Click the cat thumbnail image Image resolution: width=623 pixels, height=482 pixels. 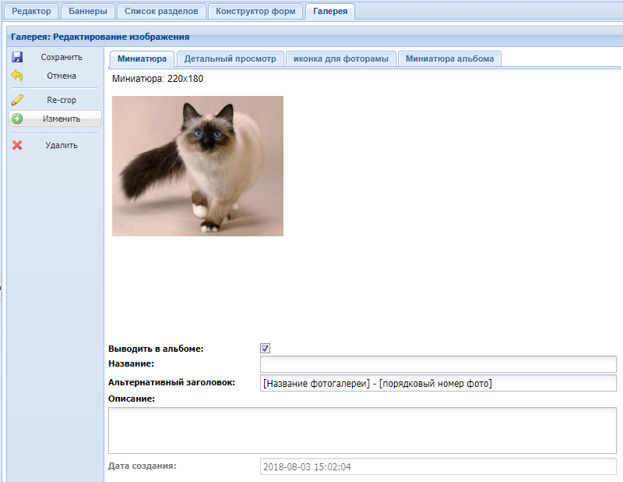(x=198, y=166)
